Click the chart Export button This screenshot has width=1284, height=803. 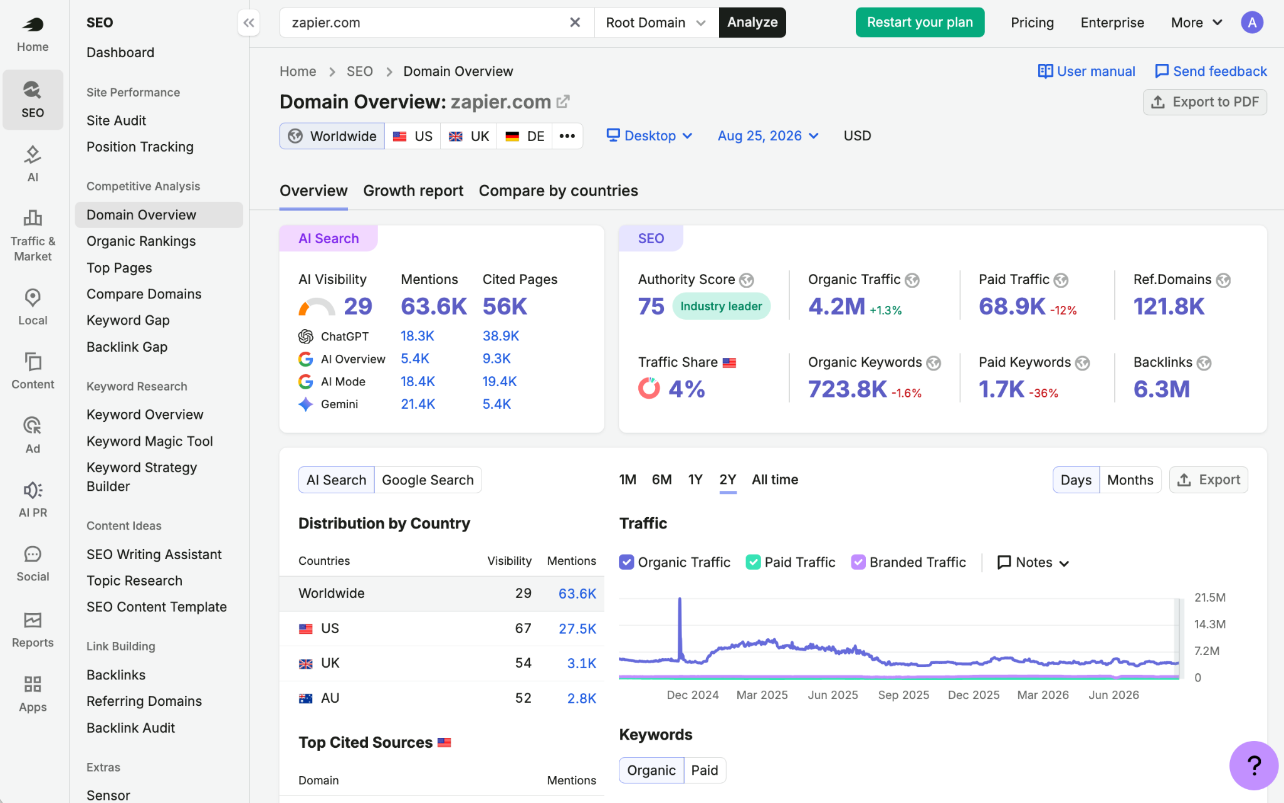[1208, 480]
